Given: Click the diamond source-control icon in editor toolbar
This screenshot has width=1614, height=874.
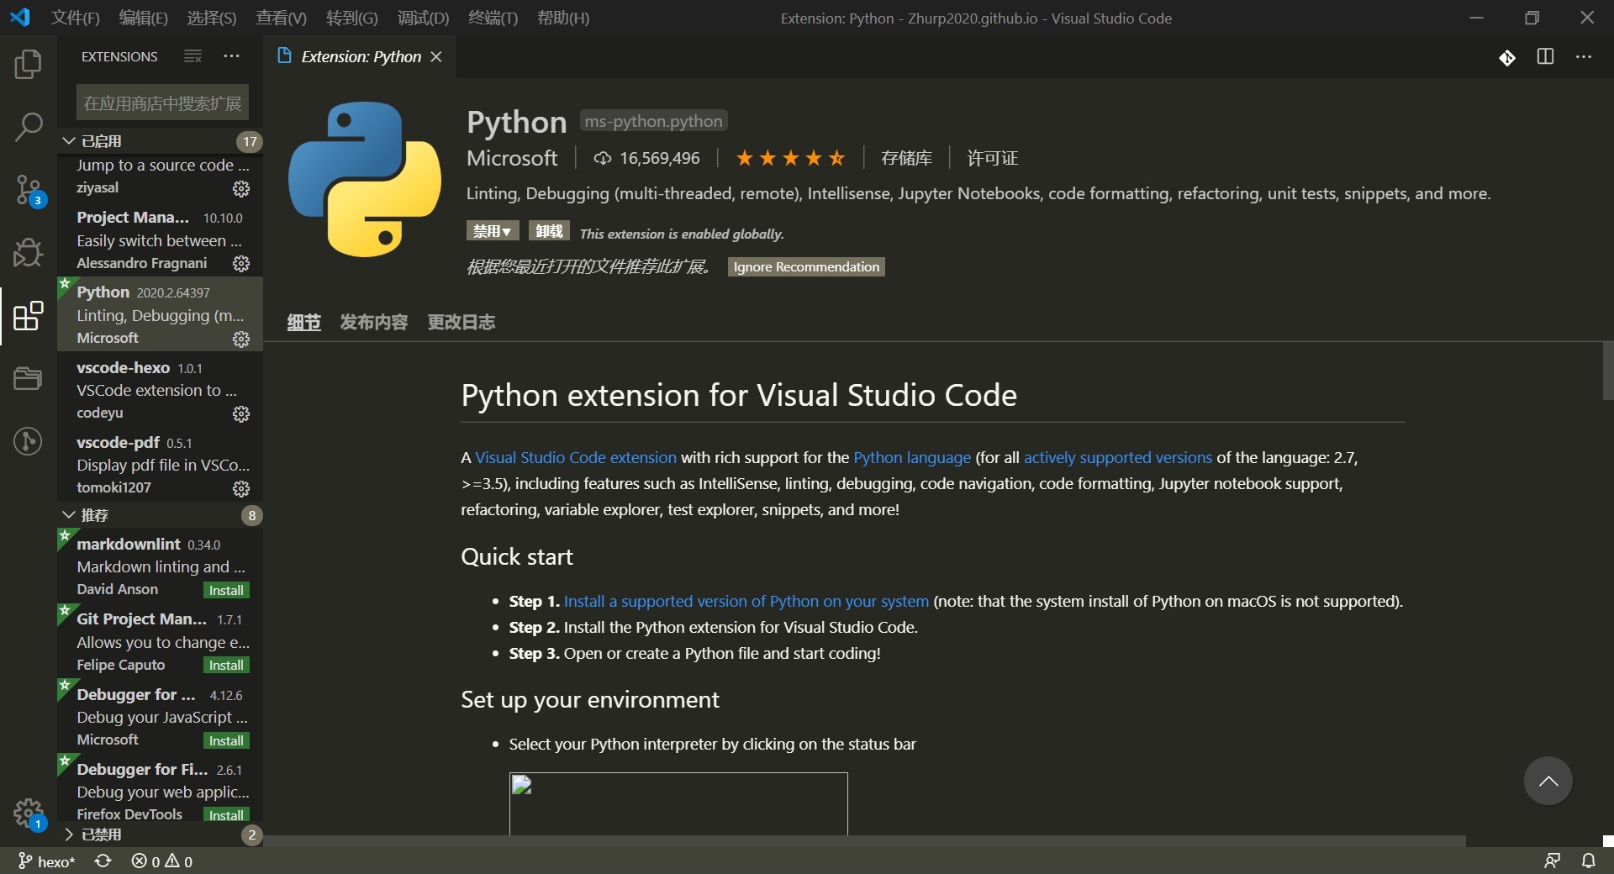Looking at the screenshot, I should click(x=1507, y=57).
